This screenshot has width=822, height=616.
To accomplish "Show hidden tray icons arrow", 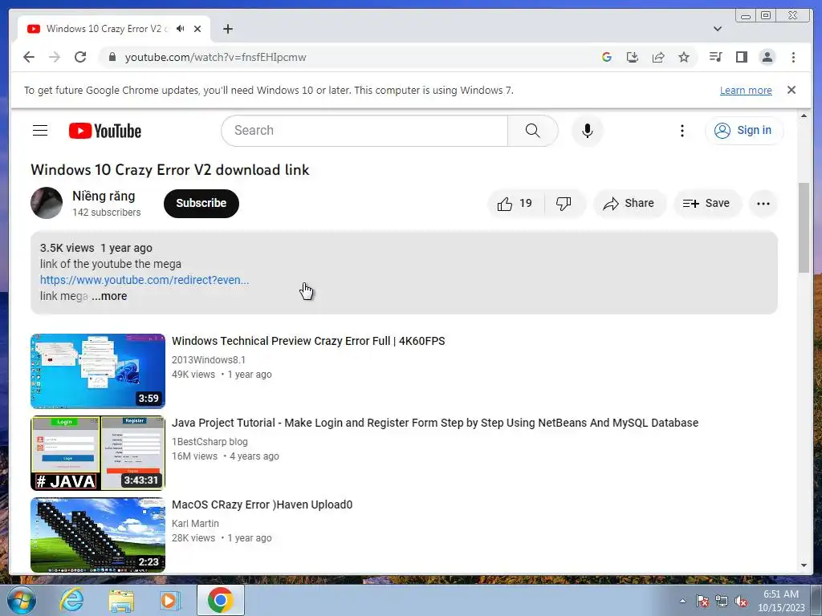I will (x=682, y=601).
